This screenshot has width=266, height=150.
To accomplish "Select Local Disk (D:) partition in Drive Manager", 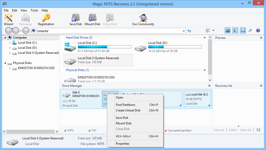I will point(197,99).
